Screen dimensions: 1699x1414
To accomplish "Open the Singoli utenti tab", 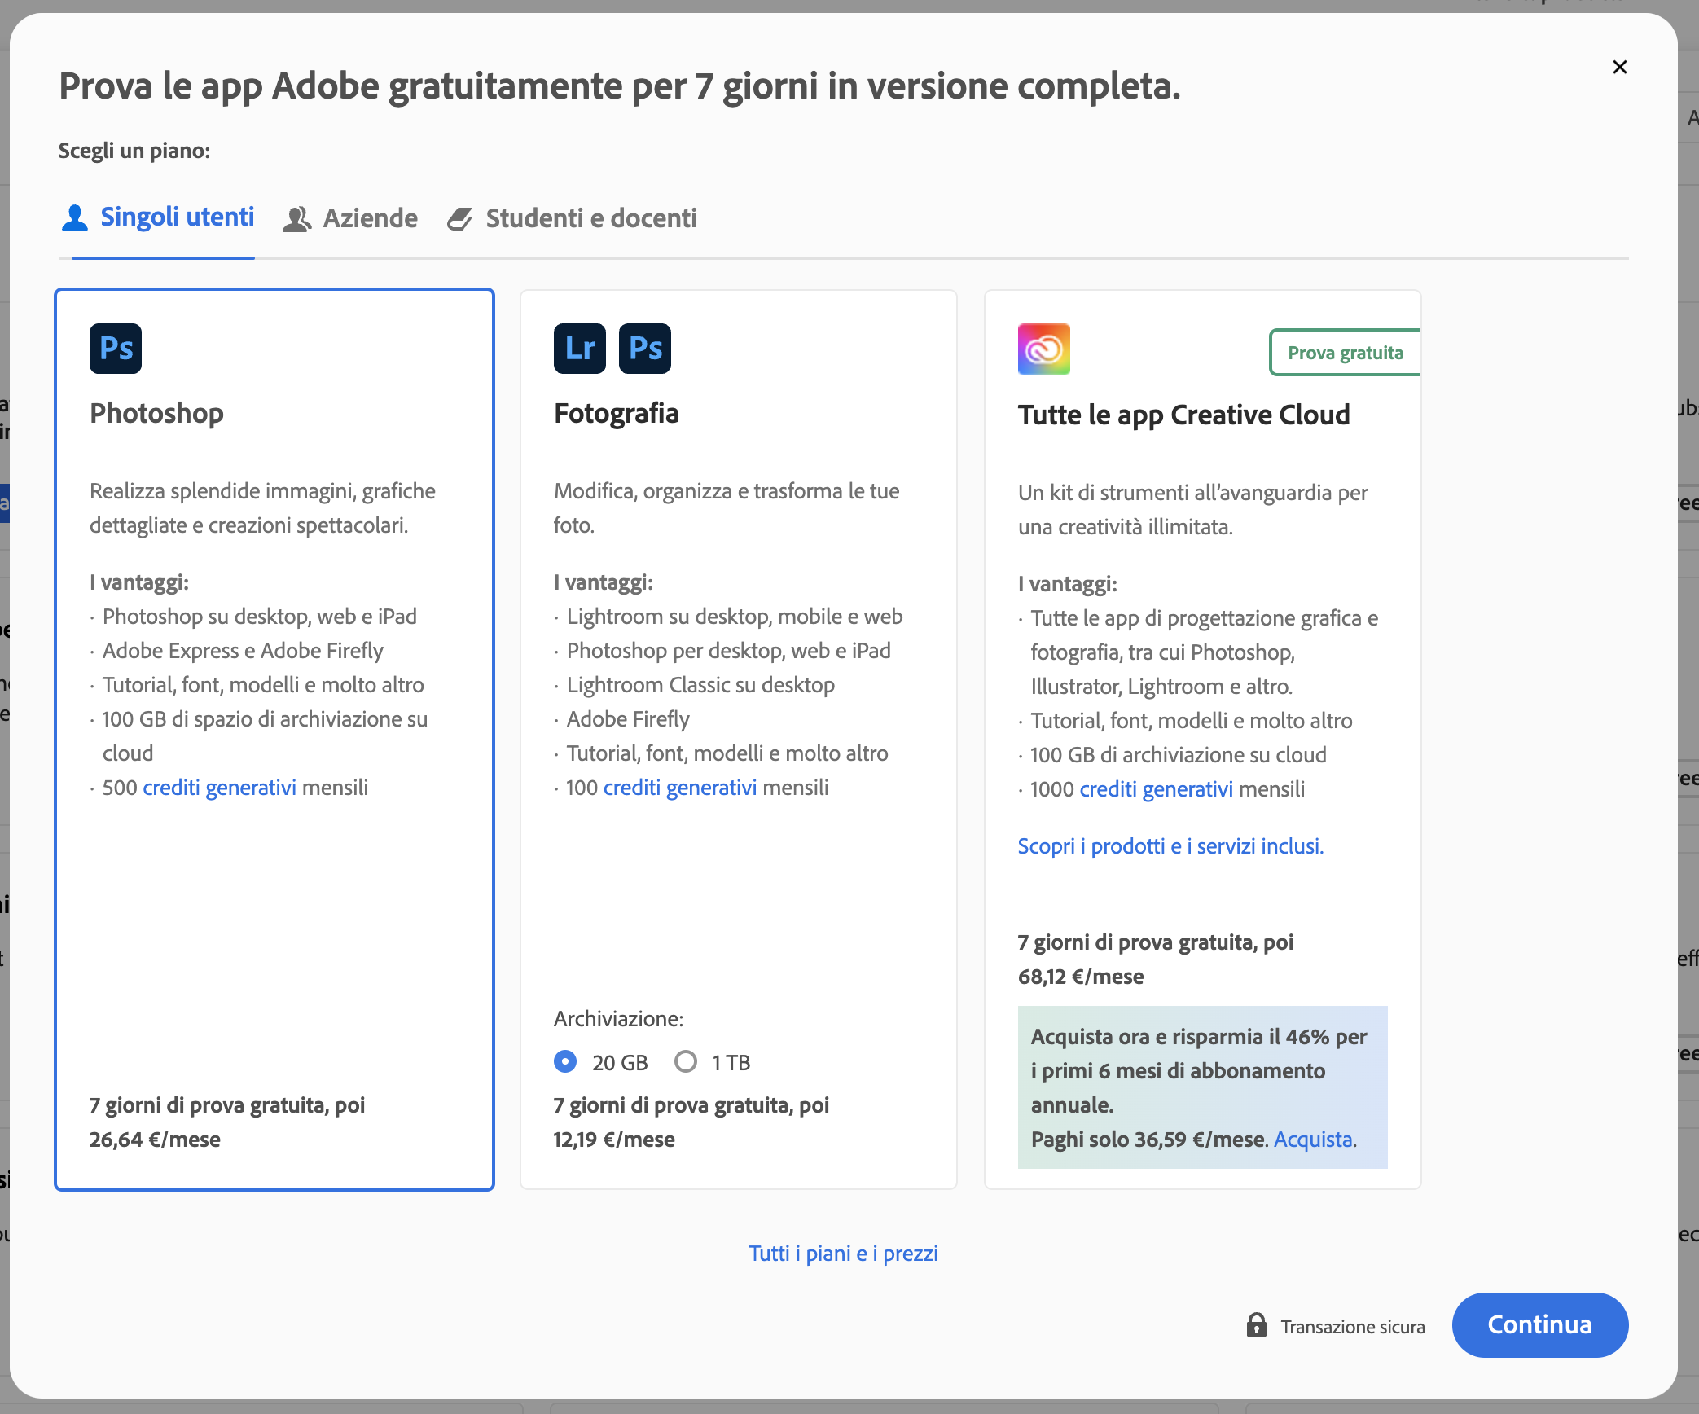I will coord(177,217).
